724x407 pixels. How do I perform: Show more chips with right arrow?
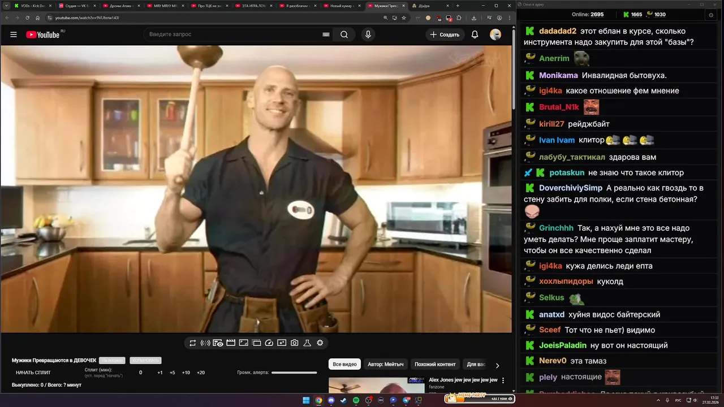coord(497,365)
